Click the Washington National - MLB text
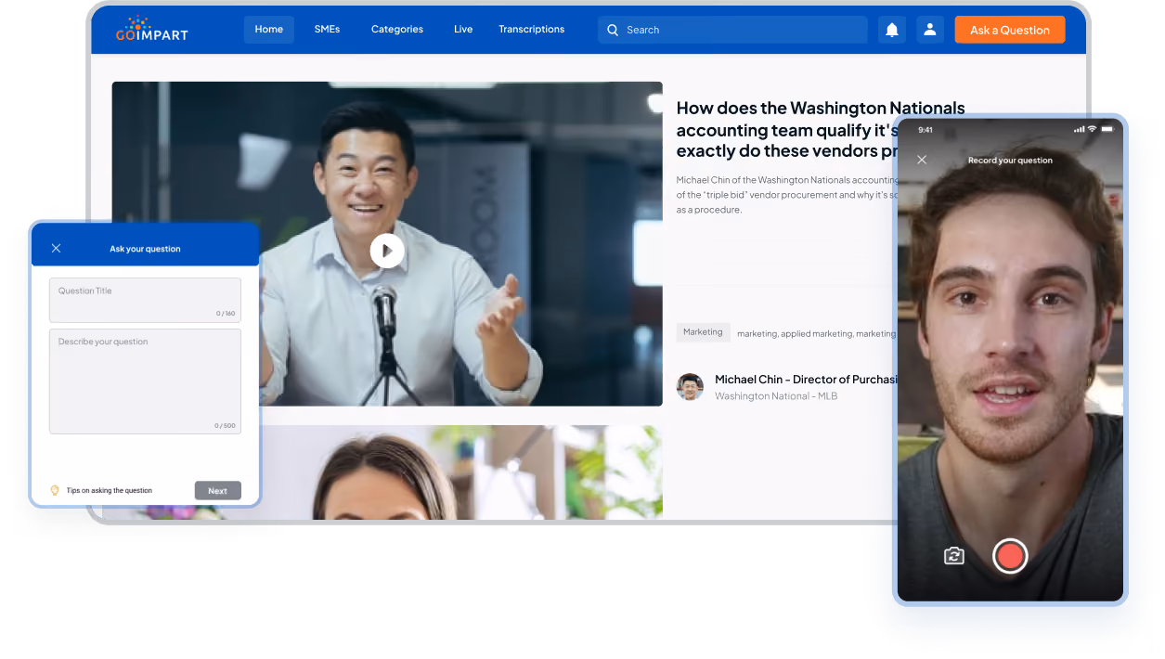The width and height of the screenshot is (1165, 659). (x=776, y=396)
